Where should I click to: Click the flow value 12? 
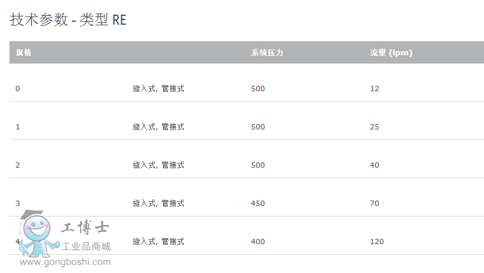point(374,89)
